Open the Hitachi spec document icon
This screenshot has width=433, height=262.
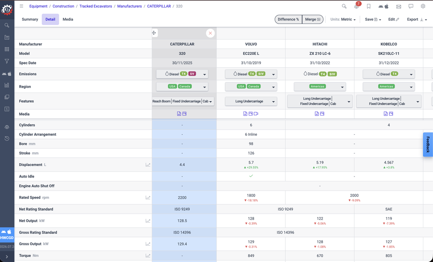click(x=317, y=114)
